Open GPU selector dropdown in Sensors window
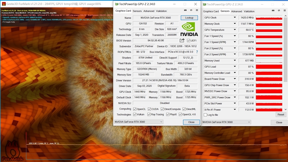 pos(226,122)
